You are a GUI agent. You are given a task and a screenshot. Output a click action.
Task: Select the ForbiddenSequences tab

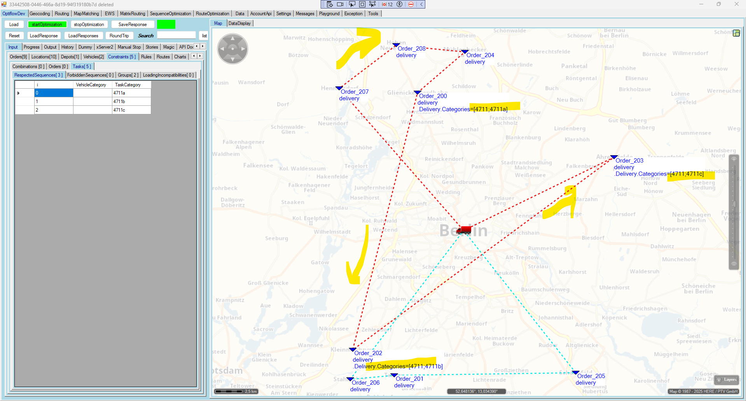[x=90, y=75]
